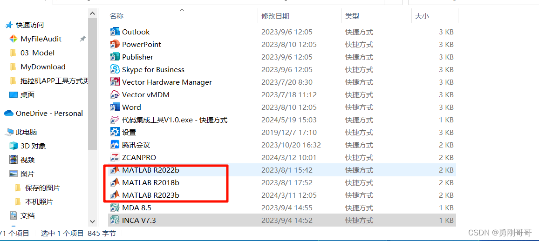Click the sidebar scrollbar down arrow
539x241 pixels.
92,222
